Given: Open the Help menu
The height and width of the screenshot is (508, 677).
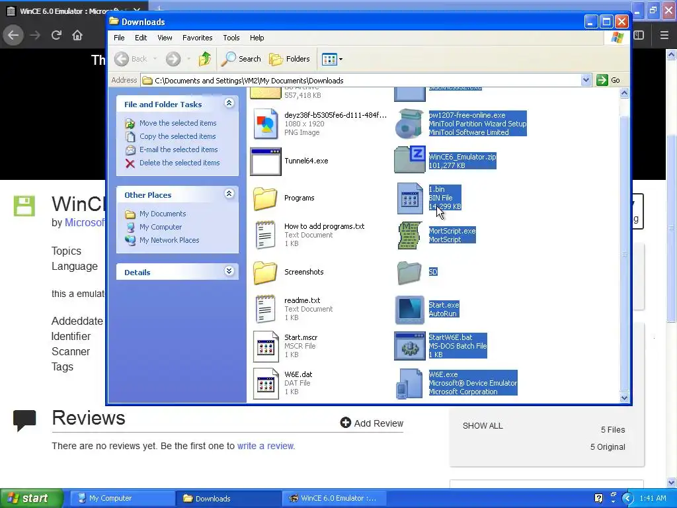Looking at the screenshot, I should pos(257,38).
